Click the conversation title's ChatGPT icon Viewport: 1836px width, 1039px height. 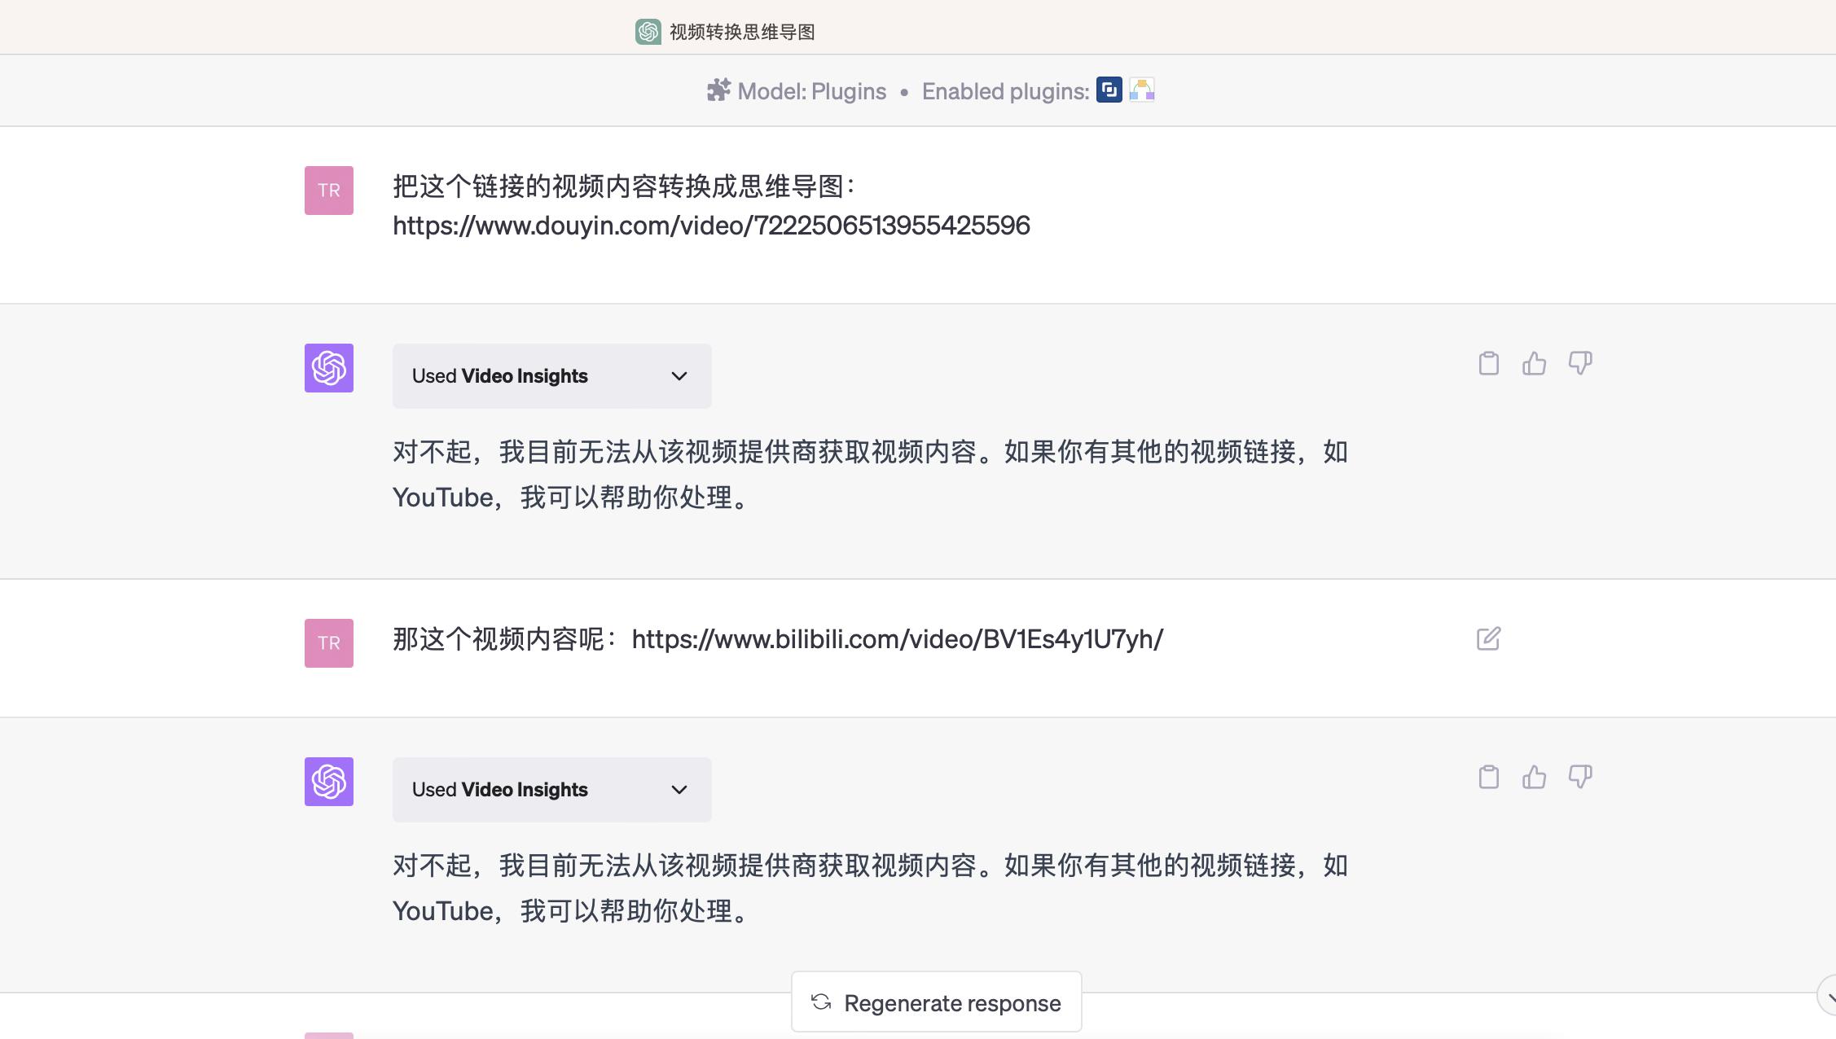[x=647, y=33]
